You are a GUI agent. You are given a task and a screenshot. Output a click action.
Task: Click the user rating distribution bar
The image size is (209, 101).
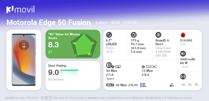pyautogui.click(x=69, y=72)
